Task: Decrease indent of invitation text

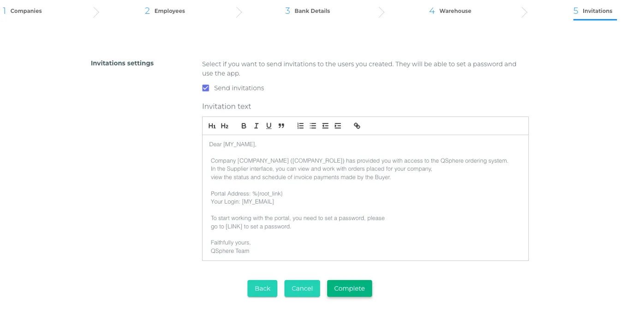Action: [x=325, y=126]
